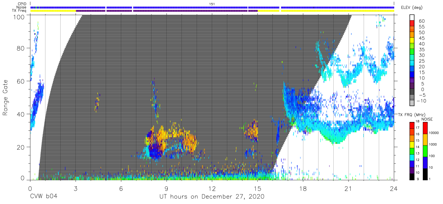Screen dimensions: 443x204
Task: Click the 6 hour tick on UT axis
Action: tap(121, 189)
